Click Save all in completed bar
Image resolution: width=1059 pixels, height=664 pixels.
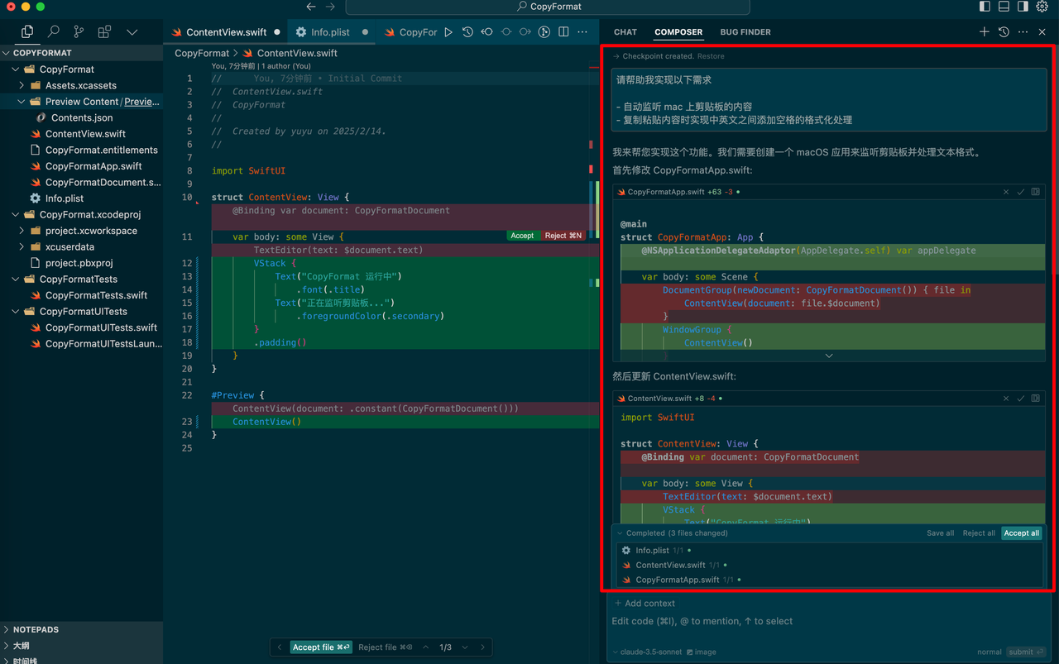tap(940, 533)
